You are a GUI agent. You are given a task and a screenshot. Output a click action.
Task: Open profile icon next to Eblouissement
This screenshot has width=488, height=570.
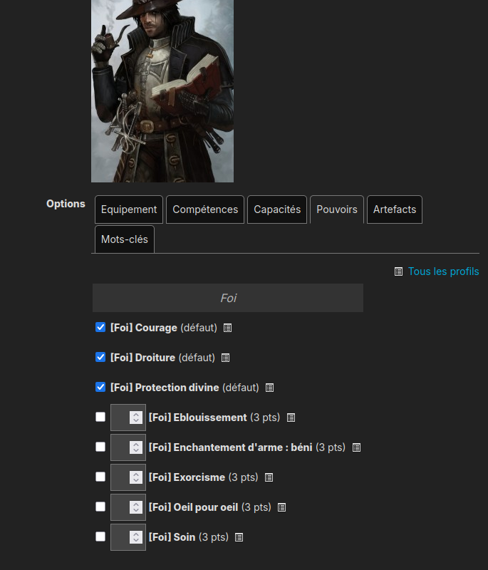291,418
